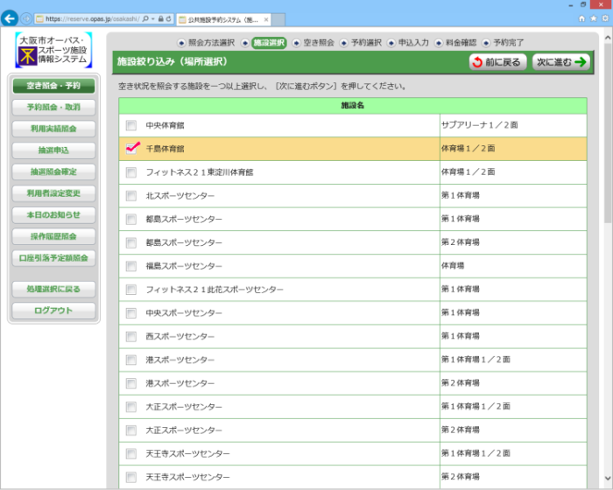
Task: Click the 予約完了 step bullet icon
Action: [x=486, y=43]
